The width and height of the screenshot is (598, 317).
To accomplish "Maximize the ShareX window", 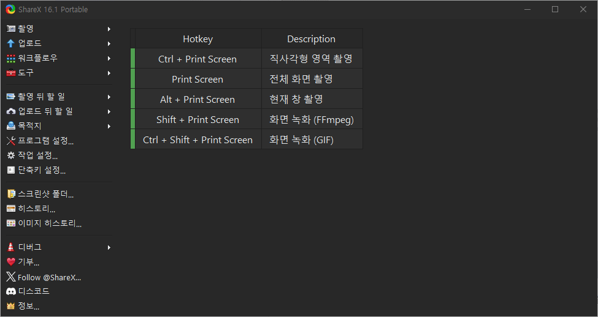I will tap(555, 9).
